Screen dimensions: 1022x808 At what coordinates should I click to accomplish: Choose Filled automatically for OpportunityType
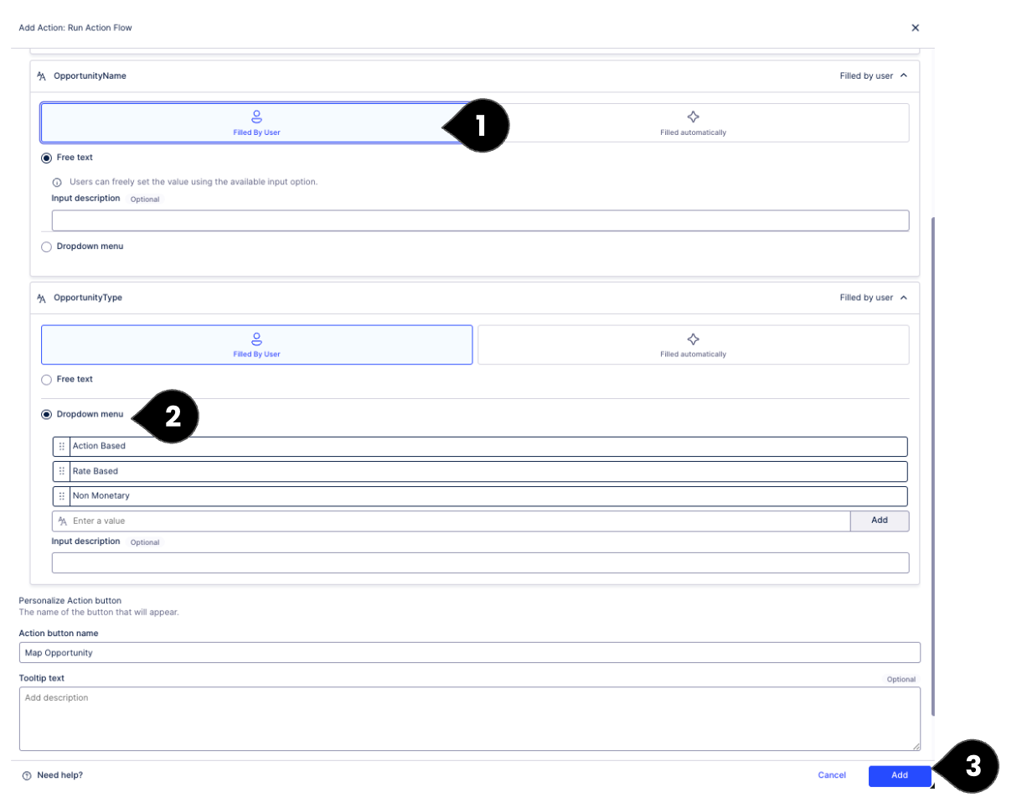coord(693,344)
